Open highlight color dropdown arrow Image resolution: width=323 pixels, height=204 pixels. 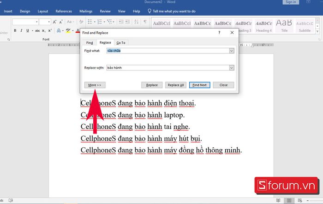pos(73,31)
